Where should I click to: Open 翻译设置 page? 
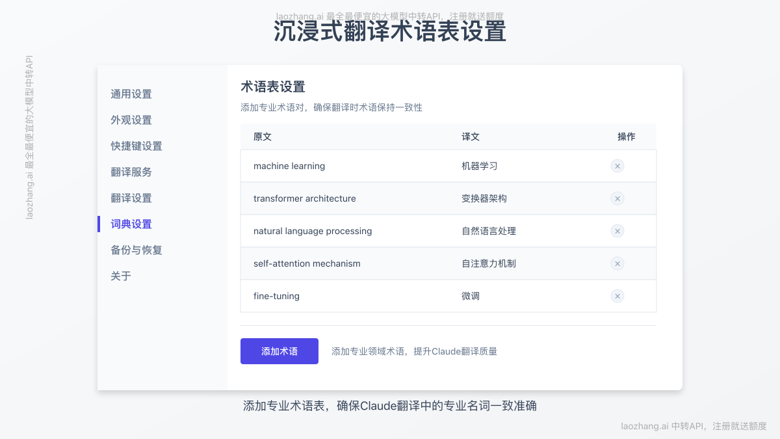coord(131,198)
